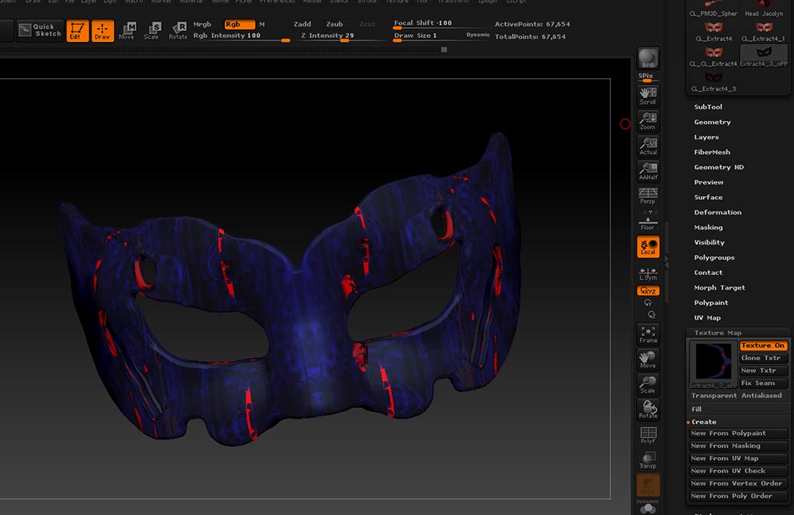This screenshot has height=515, width=794.
Task: Toggle the Edit mode button
Action: [77, 30]
